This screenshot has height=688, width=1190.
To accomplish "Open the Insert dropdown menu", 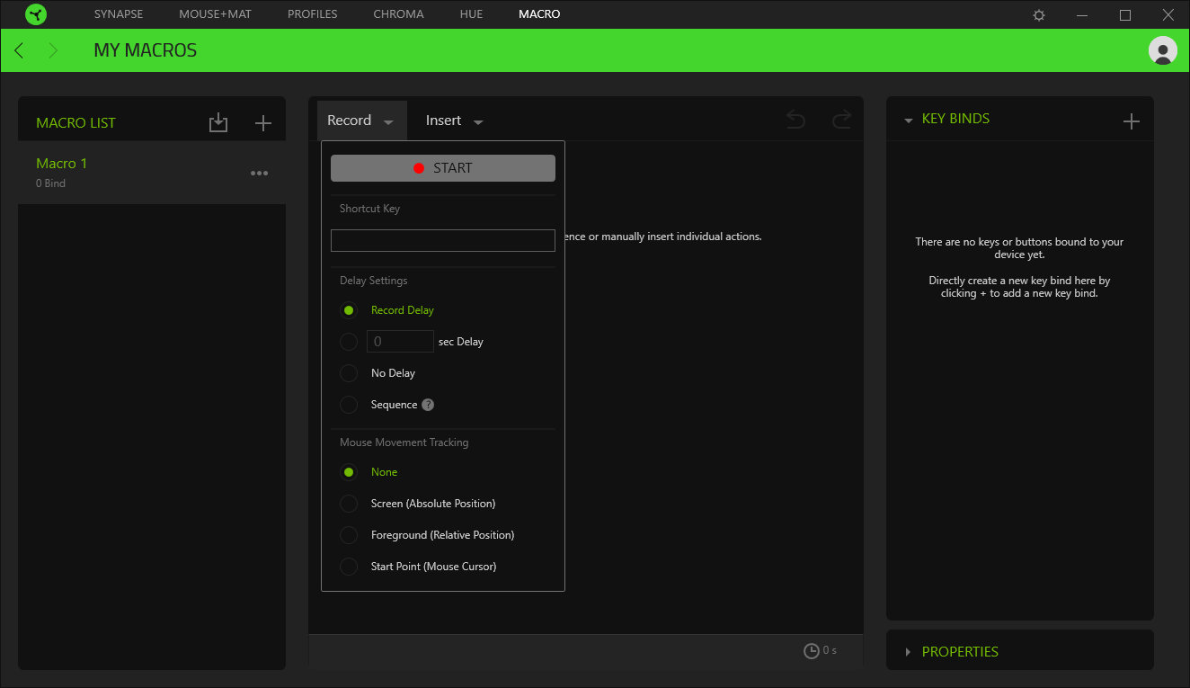I will click(x=454, y=121).
